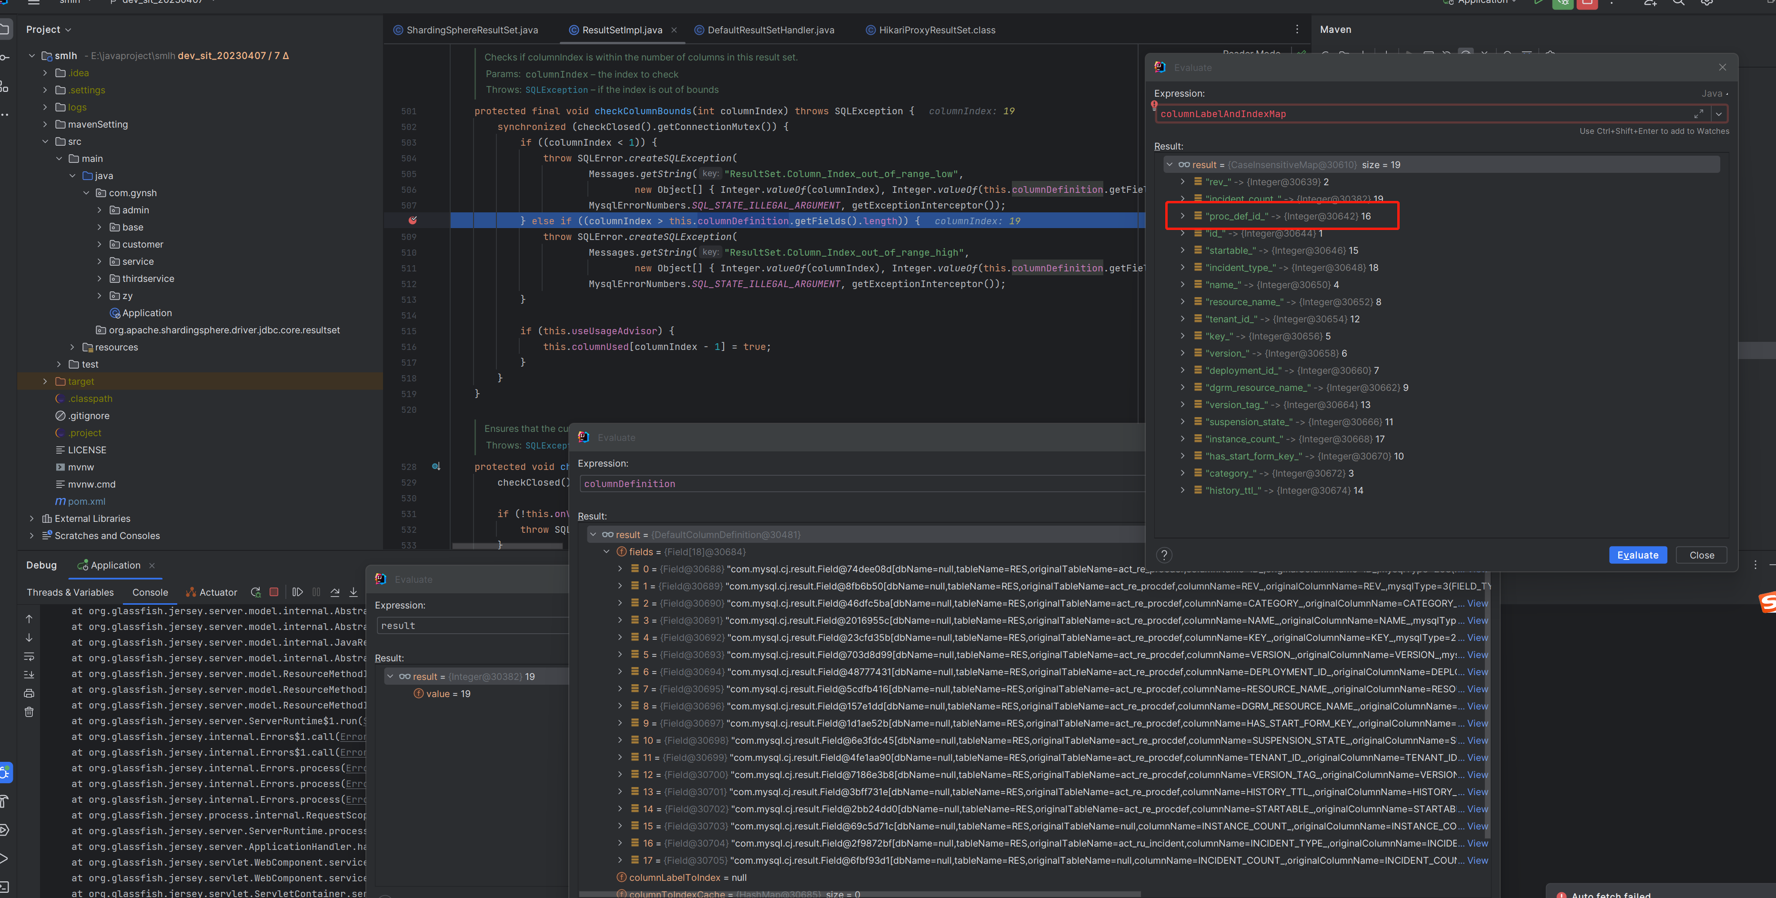Viewport: 1776px width, 898px height.
Task: Click the Step Over icon
Action: [335, 592]
